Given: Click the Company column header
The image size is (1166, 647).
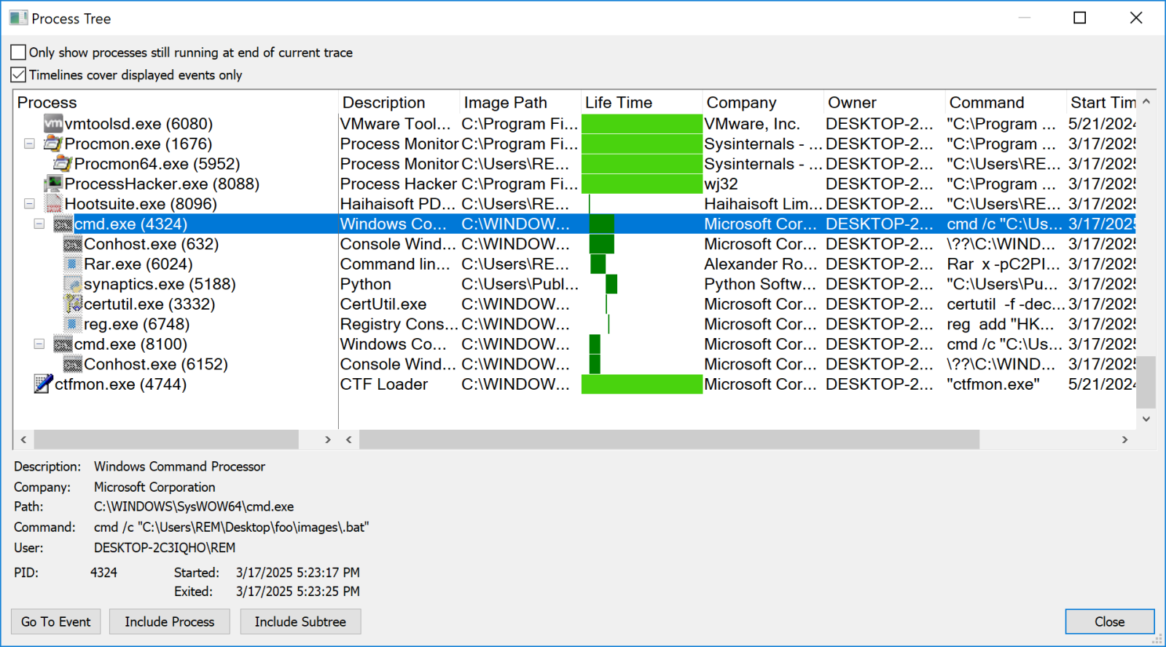Looking at the screenshot, I should coord(763,102).
